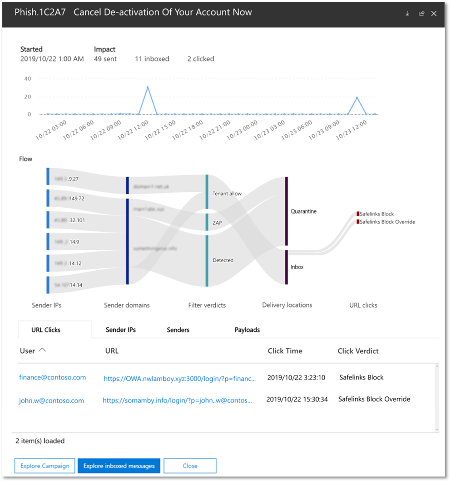The height and width of the screenshot is (482, 451).
Task: Open john.w@contoso.com user link
Action: coord(51,400)
